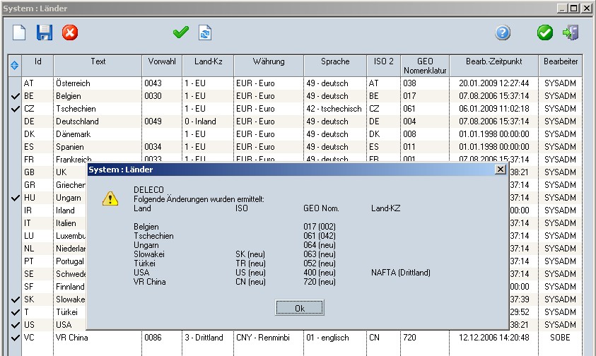Click the refresh document toolbar icon
The image size is (596, 356).
(x=205, y=32)
